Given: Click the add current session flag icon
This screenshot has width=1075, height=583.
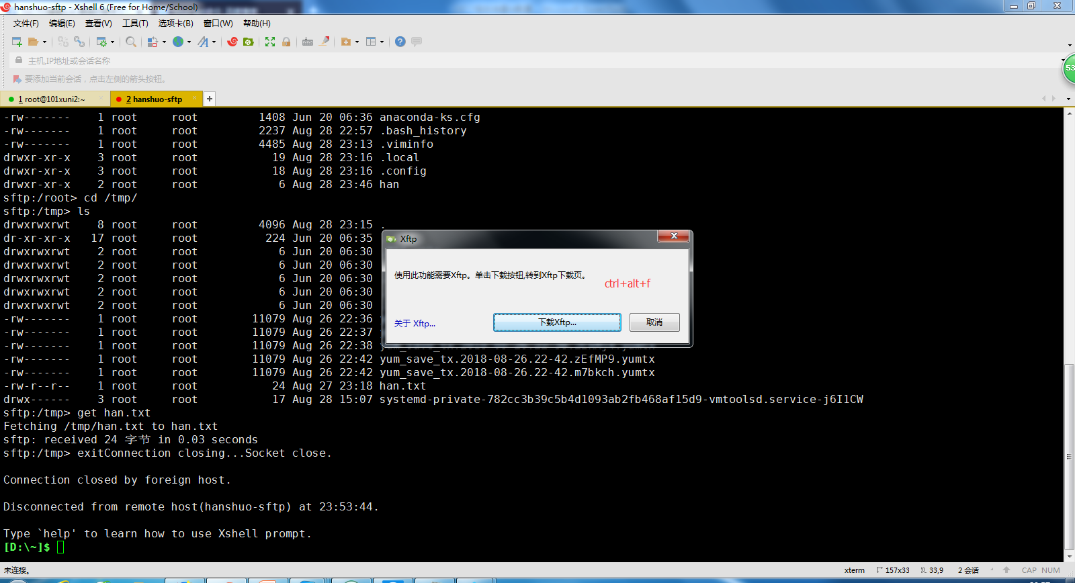Looking at the screenshot, I should (x=17, y=79).
